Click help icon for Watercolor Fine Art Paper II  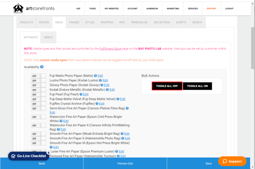tap(58, 129)
